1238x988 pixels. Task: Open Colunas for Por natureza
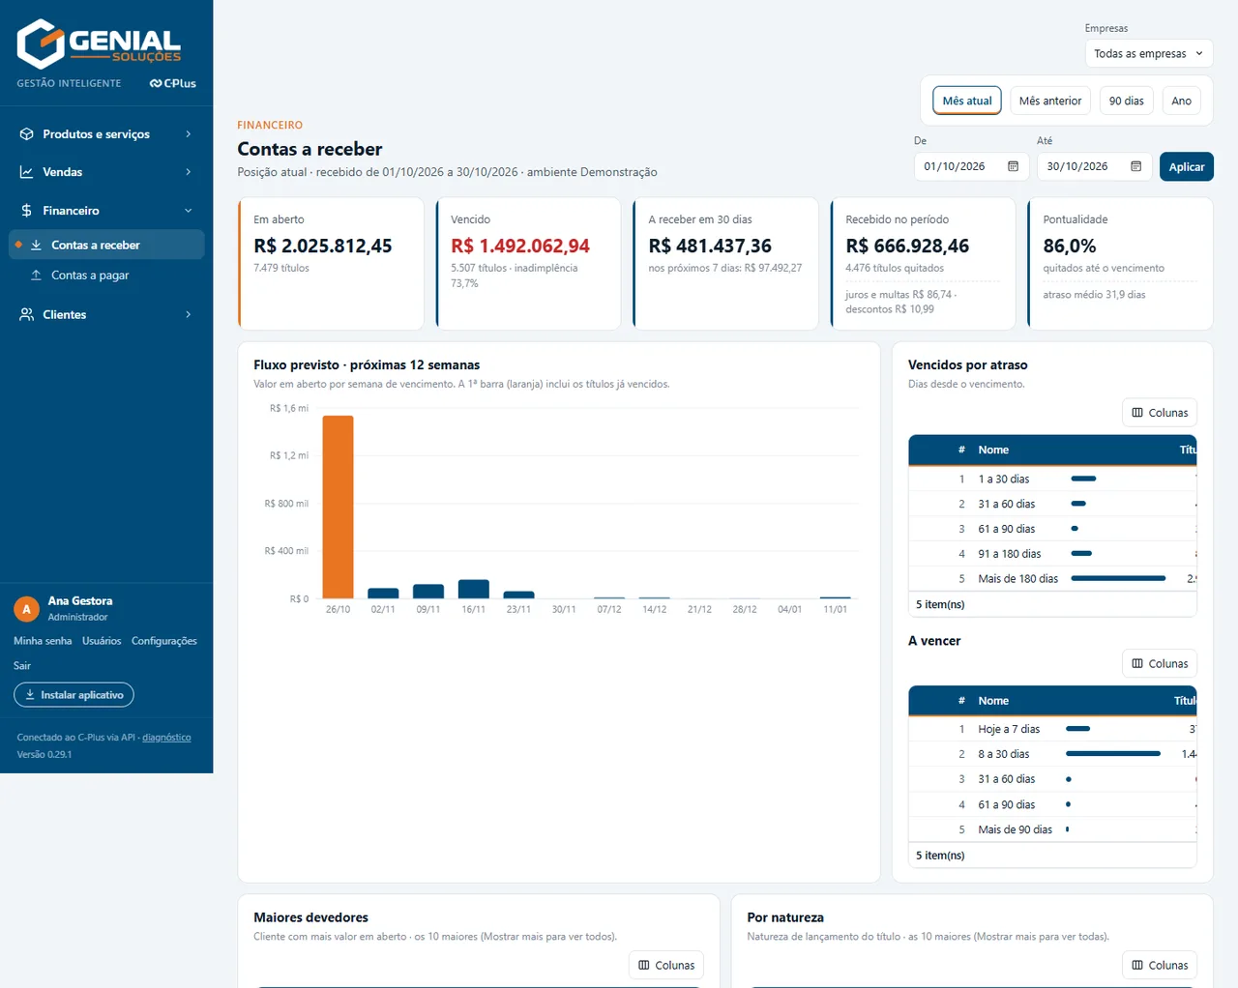tap(1160, 966)
